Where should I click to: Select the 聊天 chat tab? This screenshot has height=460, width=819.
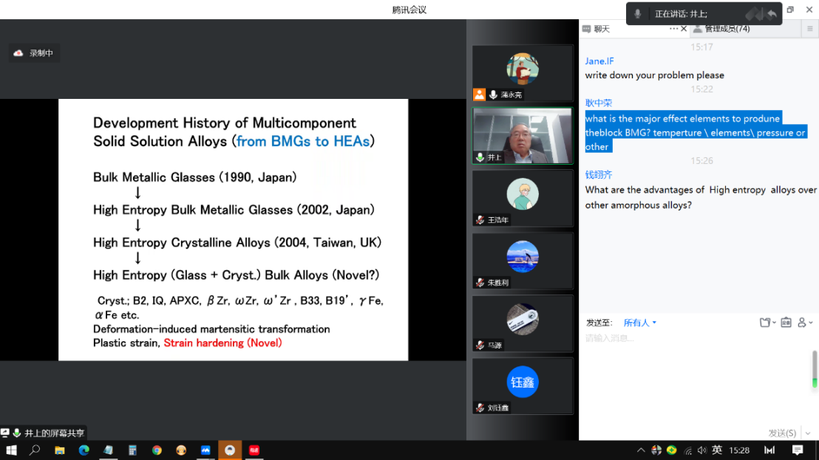pyautogui.click(x=602, y=29)
